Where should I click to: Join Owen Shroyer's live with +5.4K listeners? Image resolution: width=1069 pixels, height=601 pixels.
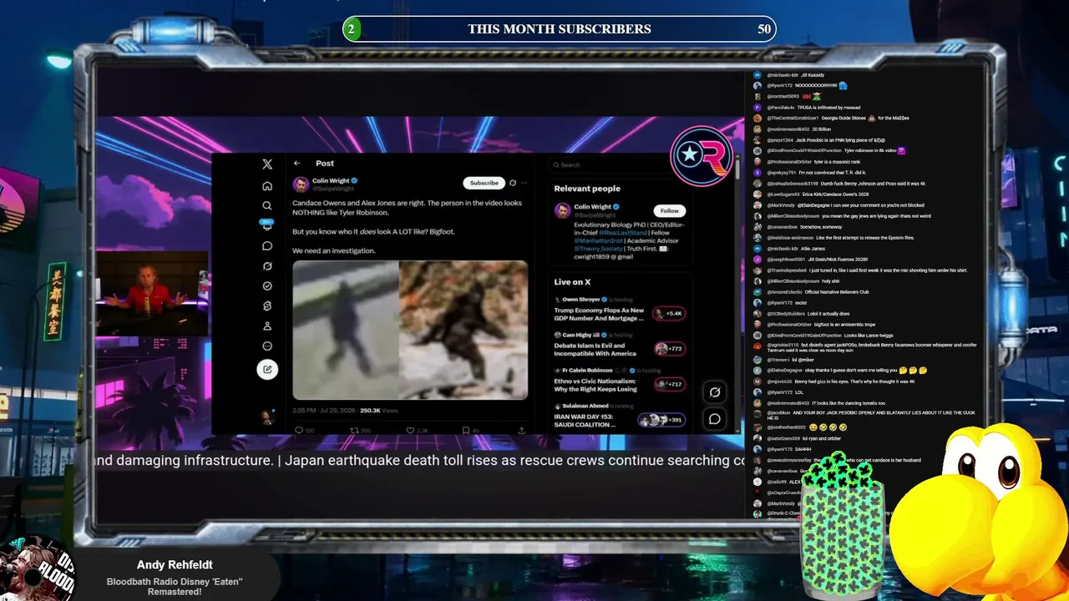click(669, 313)
